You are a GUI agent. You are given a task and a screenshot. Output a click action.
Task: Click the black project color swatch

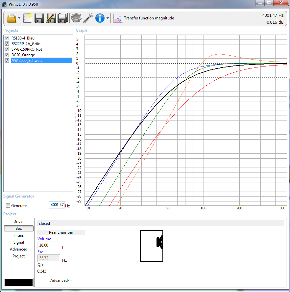[18, 282]
